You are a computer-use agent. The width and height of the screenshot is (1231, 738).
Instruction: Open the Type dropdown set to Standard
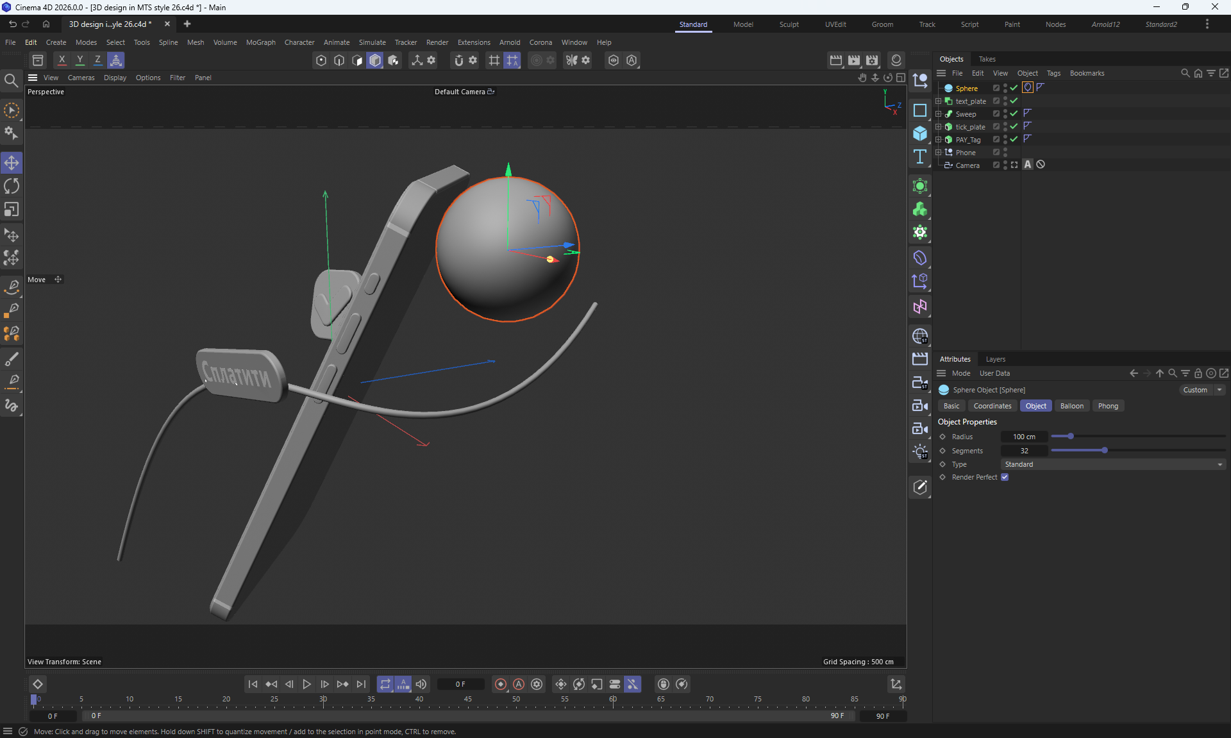coord(1113,464)
